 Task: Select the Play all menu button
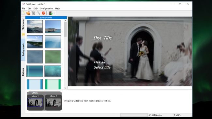coord(99,62)
